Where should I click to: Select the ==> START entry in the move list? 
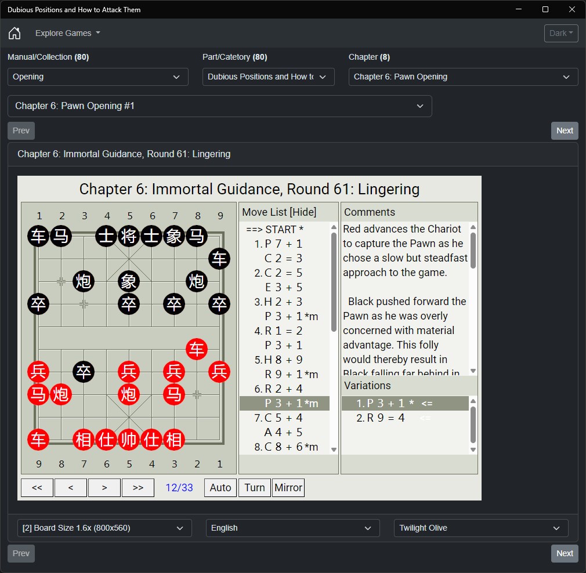point(284,229)
